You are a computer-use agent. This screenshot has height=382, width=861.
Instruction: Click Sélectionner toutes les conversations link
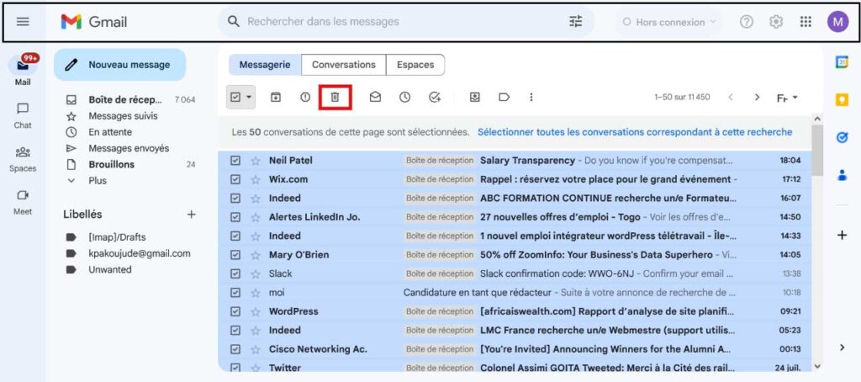pos(635,132)
